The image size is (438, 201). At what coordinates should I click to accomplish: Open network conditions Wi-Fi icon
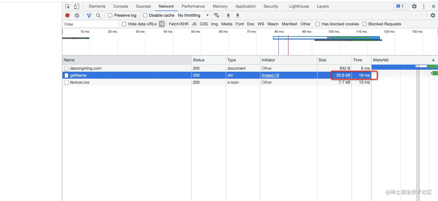pos(216,15)
